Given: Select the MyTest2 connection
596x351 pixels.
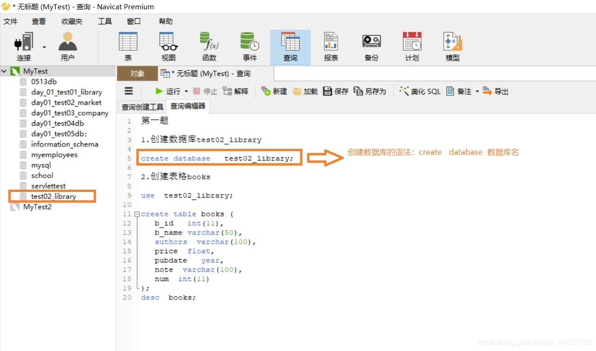Looking at the screenshot, I should pos(37,207).
